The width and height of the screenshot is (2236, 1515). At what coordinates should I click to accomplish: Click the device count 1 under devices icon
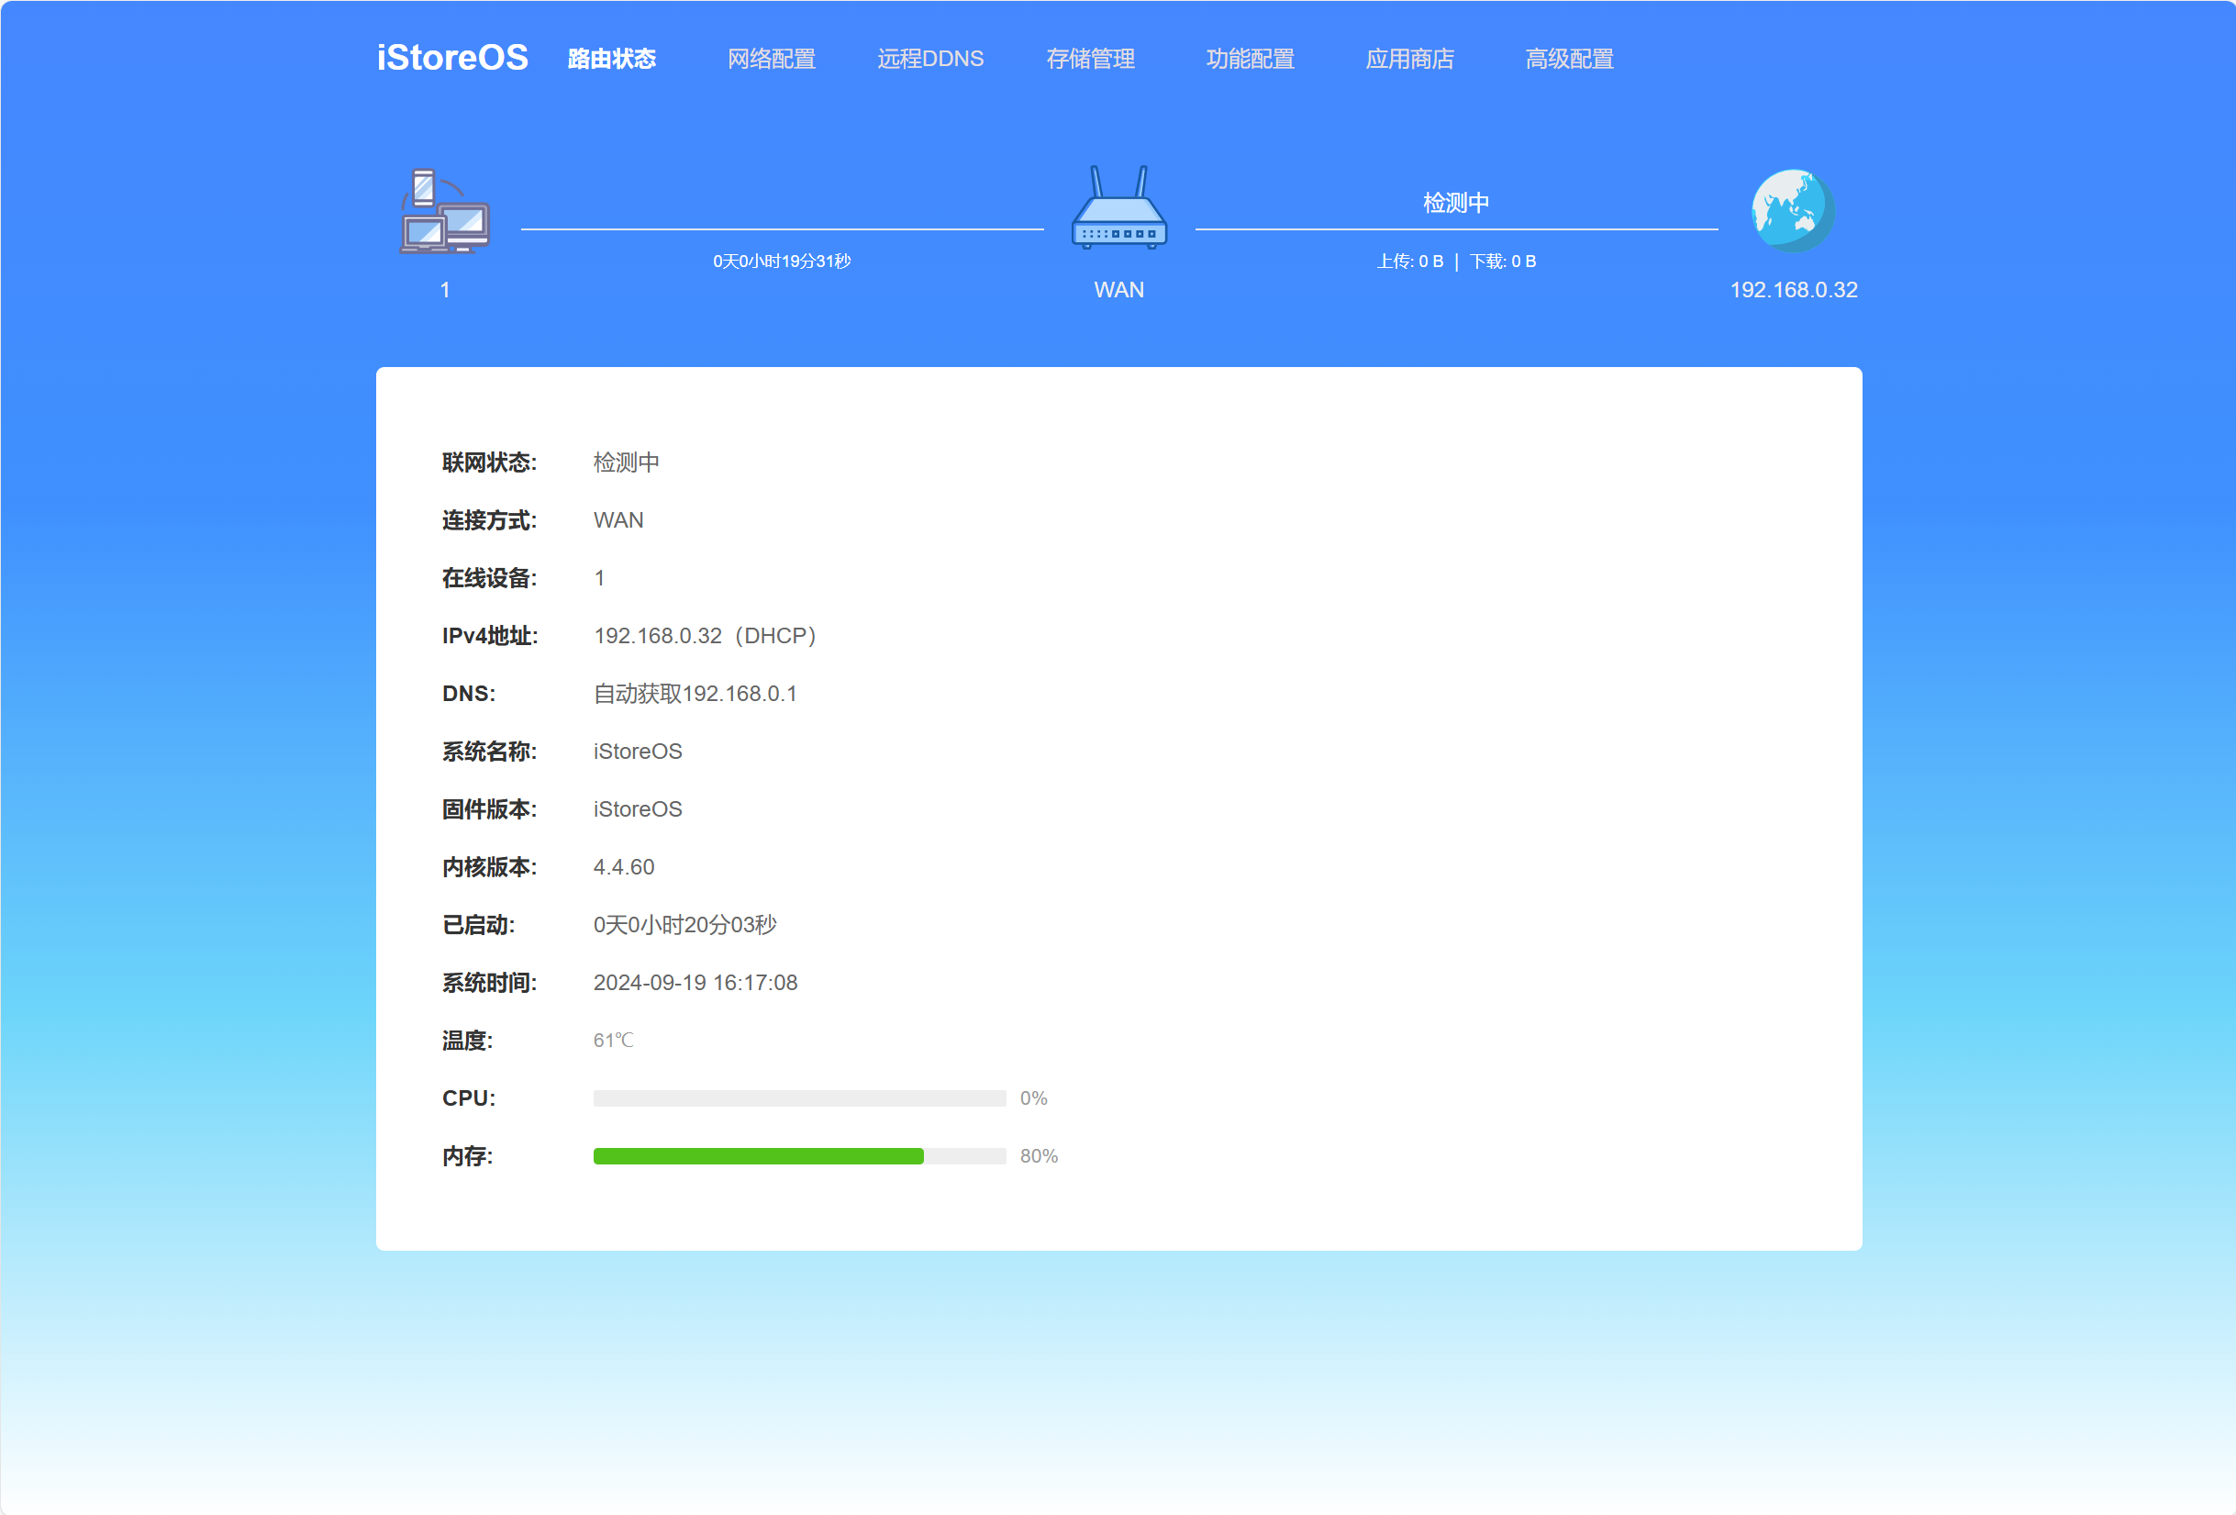pos(444,290)
